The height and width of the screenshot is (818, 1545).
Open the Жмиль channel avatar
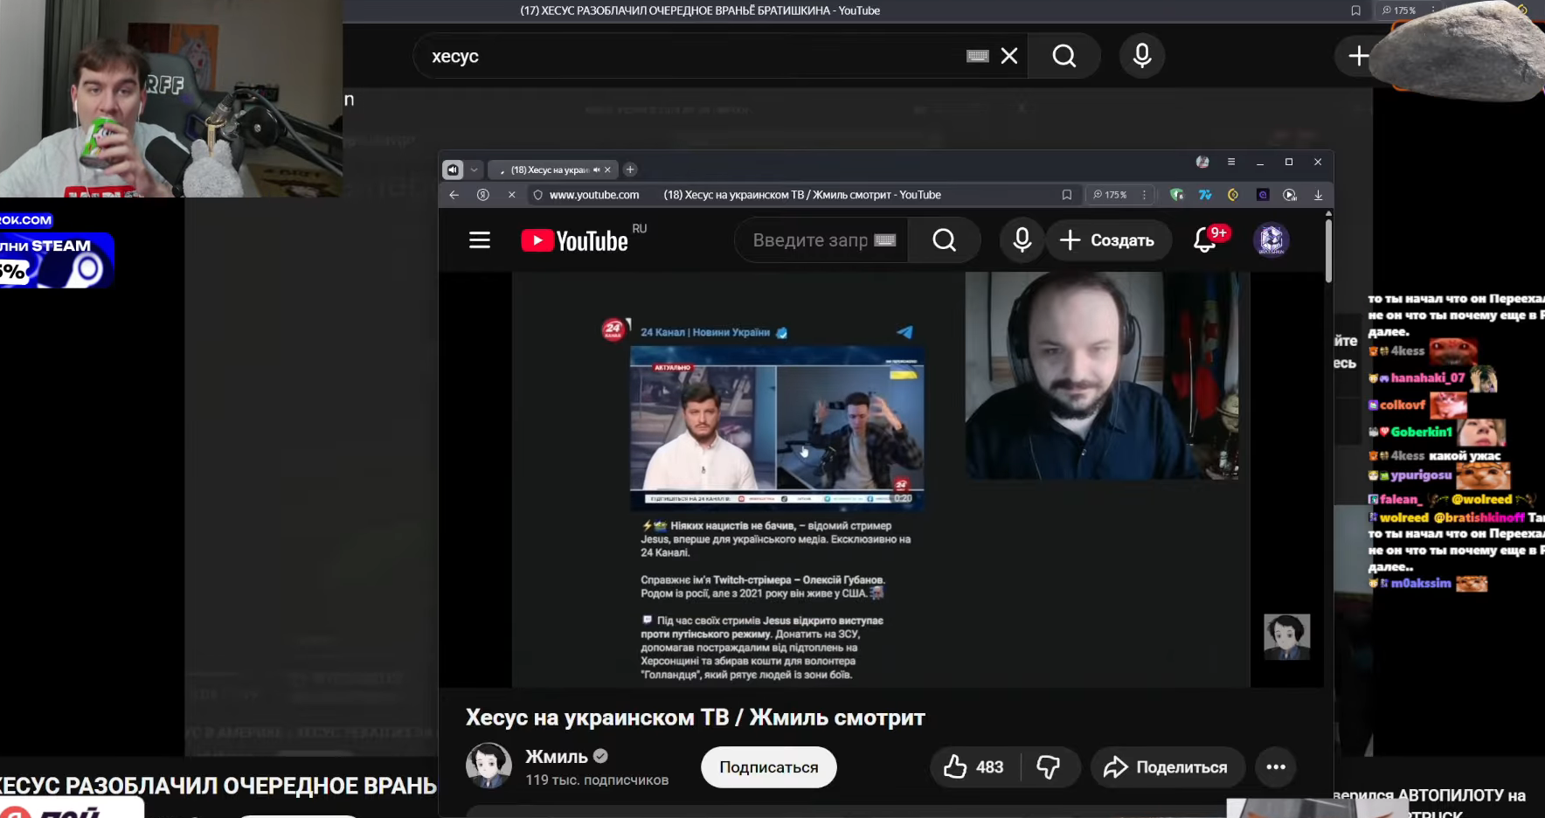tap(488, 766)
